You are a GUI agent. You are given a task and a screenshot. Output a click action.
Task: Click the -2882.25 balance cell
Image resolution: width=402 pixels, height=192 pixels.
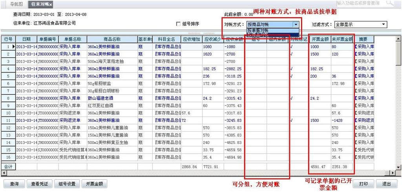coord(234,69)
